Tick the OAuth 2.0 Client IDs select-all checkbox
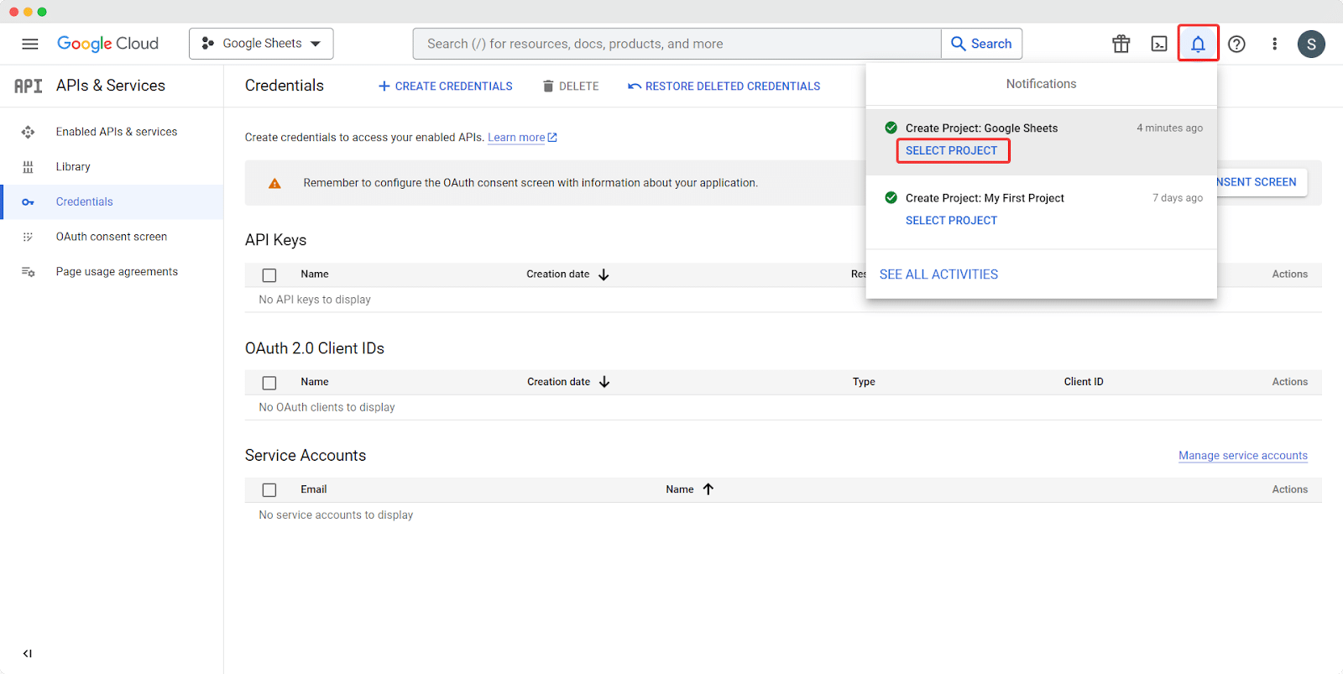The width and height of the screenshot is (1343, 674). 269,383
